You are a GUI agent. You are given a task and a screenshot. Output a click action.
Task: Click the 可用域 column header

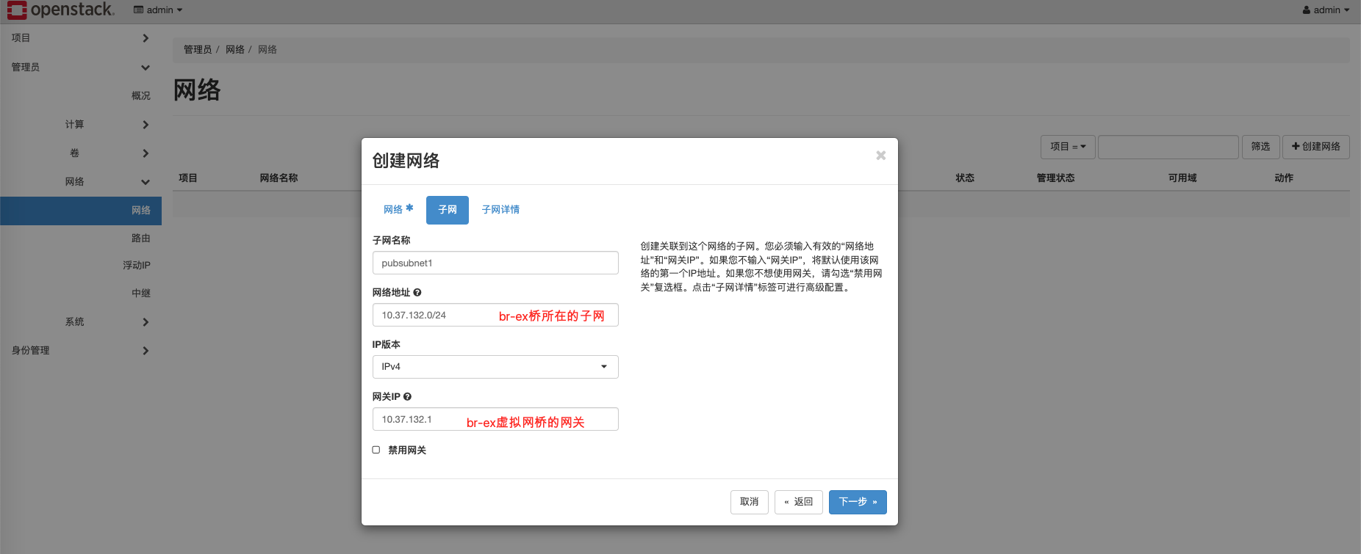1182,178
